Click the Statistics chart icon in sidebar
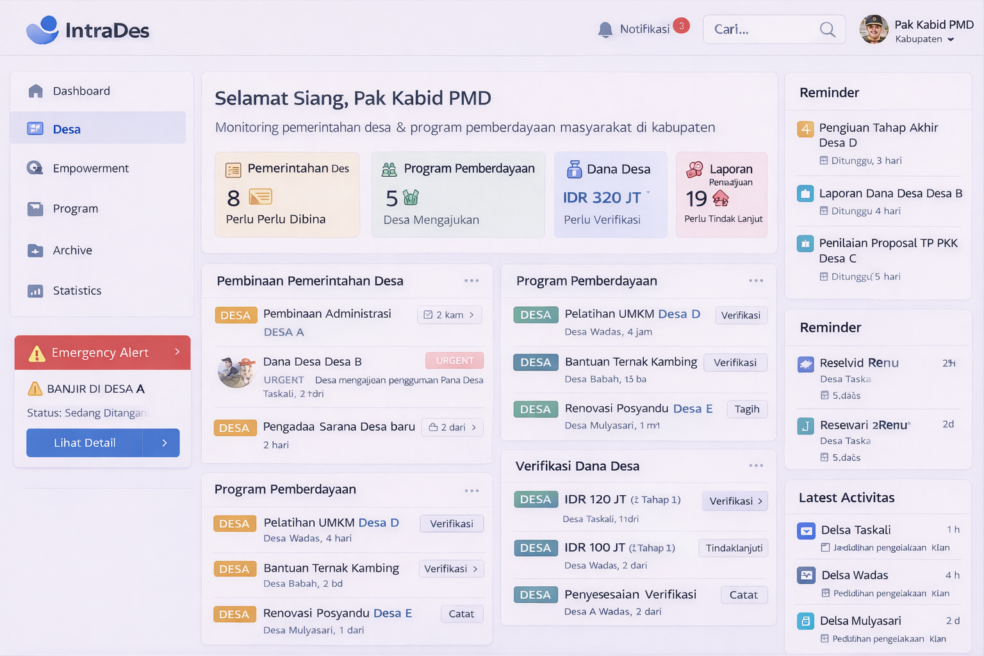Image resolution: width=984 pixels, height=656 pixels. 35,291
